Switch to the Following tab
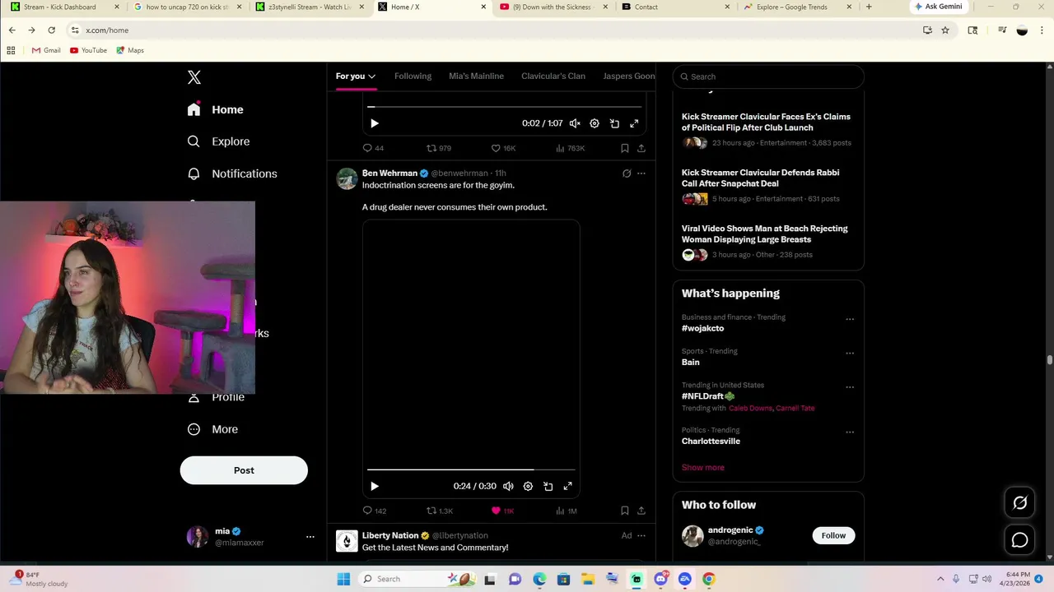 coord(413,76)
